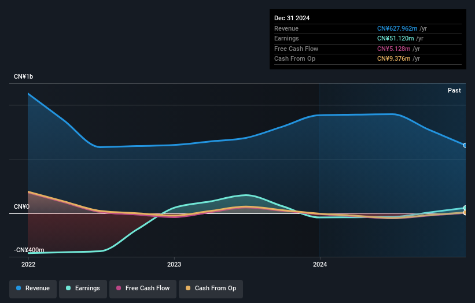This screenshot has width=475, height=303.
Task: Click the Past label in chart
Action: click(454, 90)
